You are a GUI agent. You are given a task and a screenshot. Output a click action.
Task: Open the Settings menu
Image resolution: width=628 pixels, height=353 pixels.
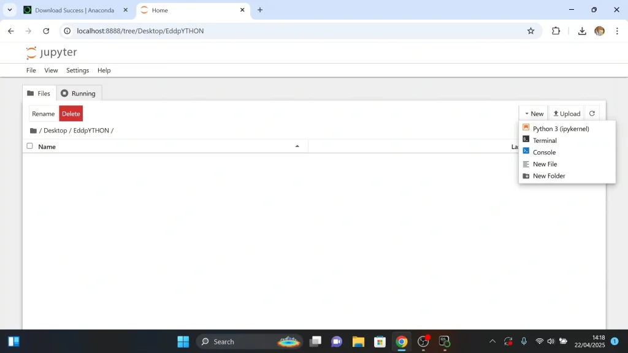point(77,70)
